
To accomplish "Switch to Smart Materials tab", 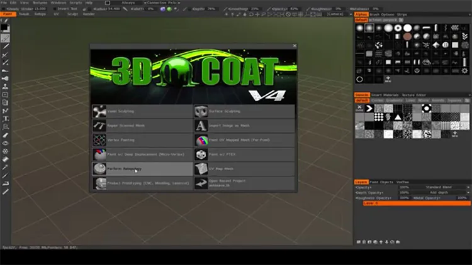I will click(x=385, y=95).
